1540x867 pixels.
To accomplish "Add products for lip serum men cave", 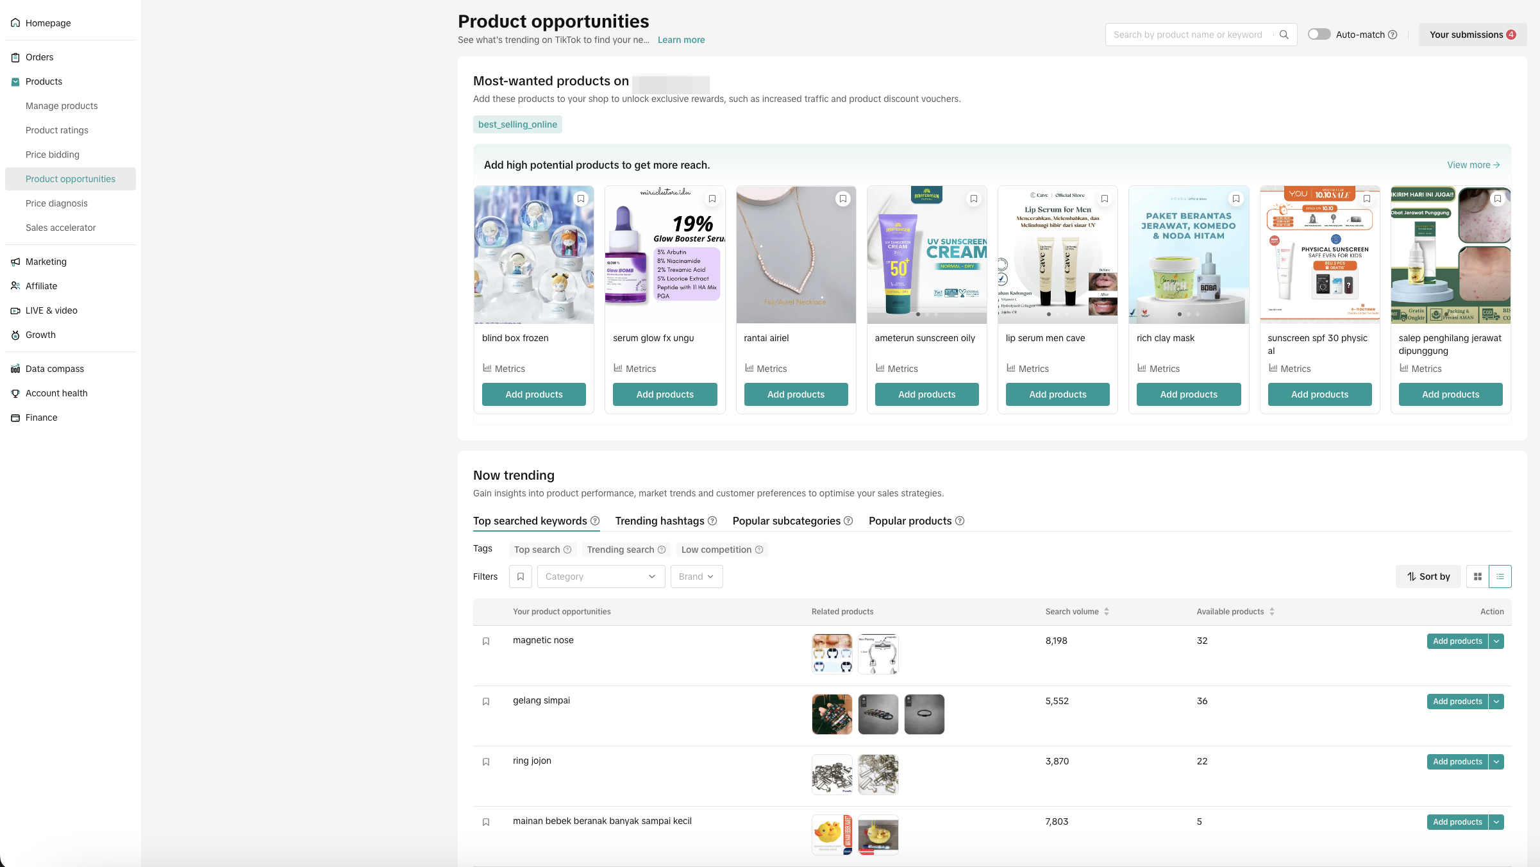I will click(x=1057, y=394).
